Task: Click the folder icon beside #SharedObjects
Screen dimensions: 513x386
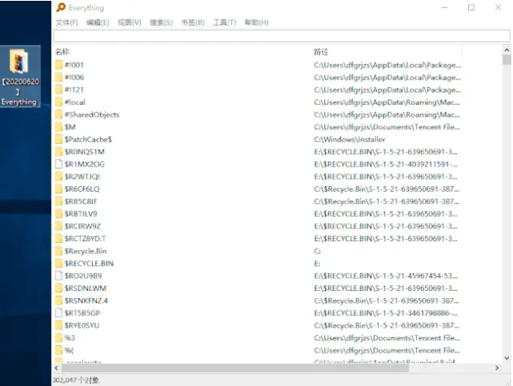Action: coord(59,115)
